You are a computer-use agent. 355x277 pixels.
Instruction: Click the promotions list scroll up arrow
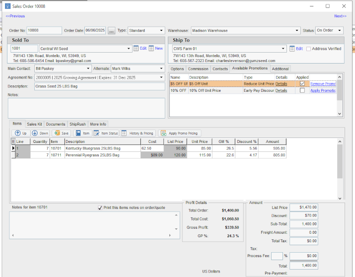tap(340, 77)
